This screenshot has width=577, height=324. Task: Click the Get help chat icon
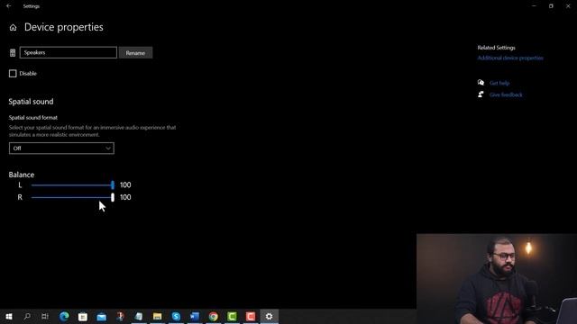click(481, 83)
